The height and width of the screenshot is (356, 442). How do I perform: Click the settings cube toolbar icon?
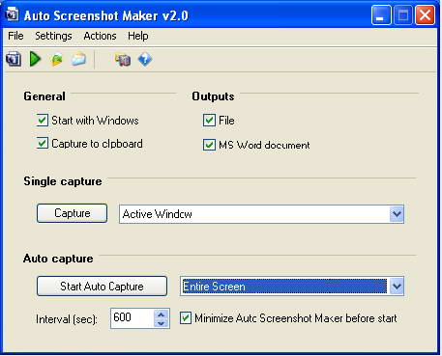click(x=123, y=60)
